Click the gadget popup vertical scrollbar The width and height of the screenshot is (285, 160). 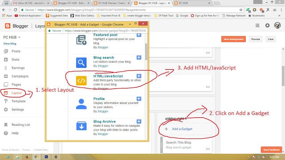point(147,52)
